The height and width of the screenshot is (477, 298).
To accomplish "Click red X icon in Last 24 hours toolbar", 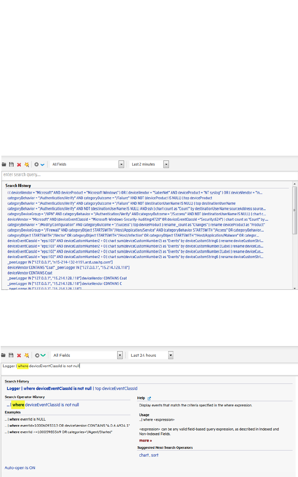I will [x=19, y=355].
